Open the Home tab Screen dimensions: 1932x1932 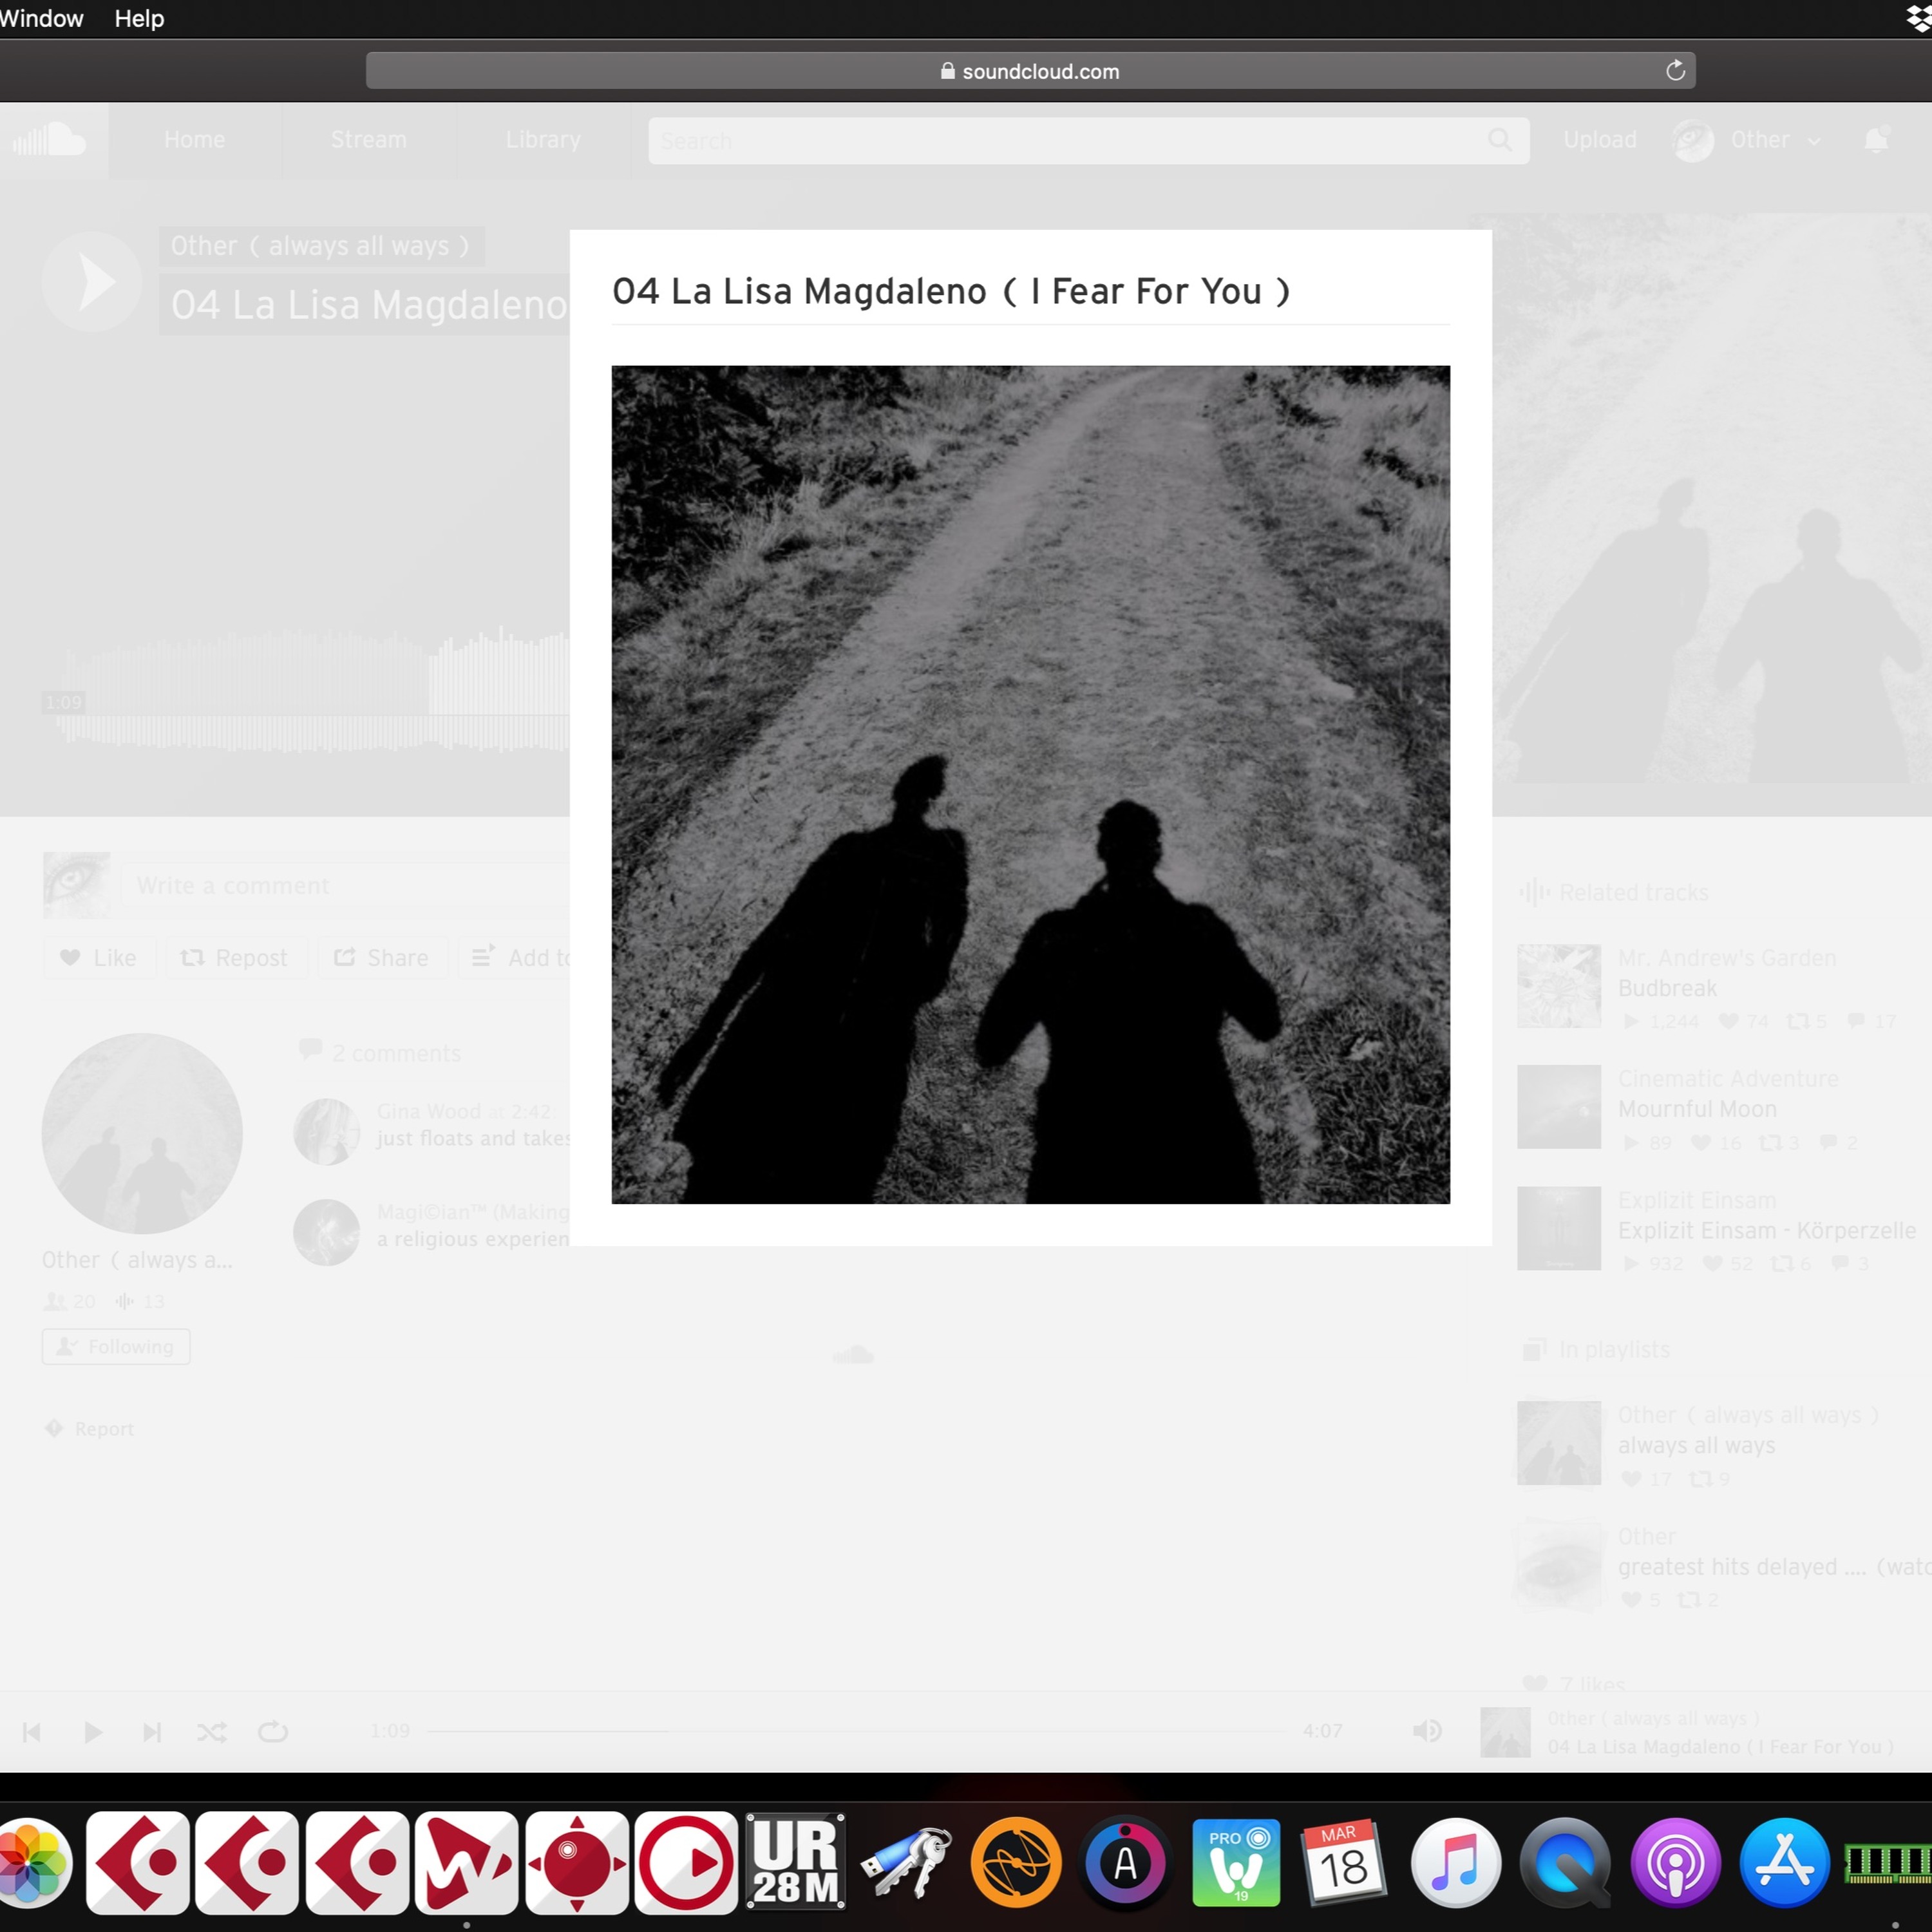(194, 140)
